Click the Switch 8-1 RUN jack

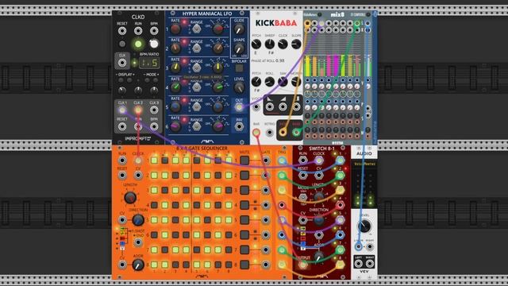(302, 160)
